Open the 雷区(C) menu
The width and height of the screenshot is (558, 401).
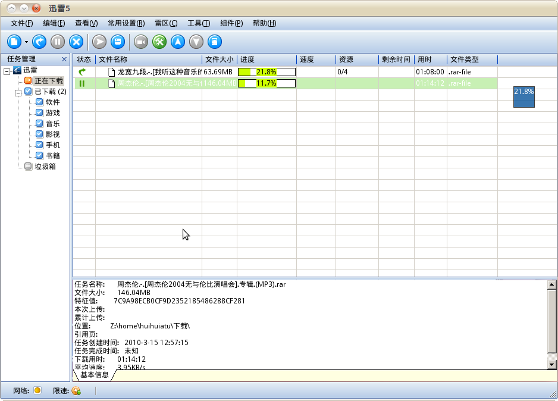click(166, 23)
